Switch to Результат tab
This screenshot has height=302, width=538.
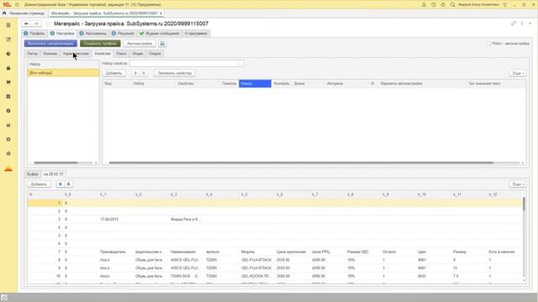123,34
